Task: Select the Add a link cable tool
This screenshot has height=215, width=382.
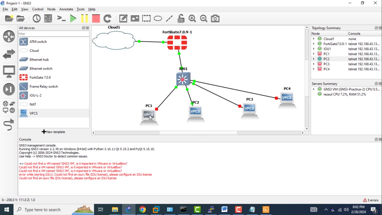Action: 9,125
